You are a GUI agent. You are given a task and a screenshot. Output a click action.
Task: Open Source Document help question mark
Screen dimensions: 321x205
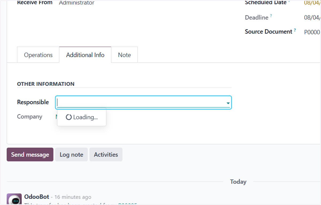click(295, 30)
